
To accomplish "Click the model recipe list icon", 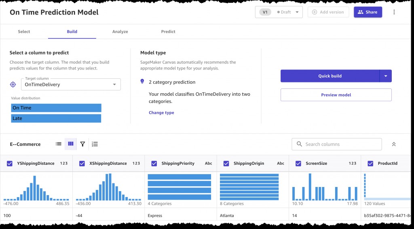I will point(95,144).
